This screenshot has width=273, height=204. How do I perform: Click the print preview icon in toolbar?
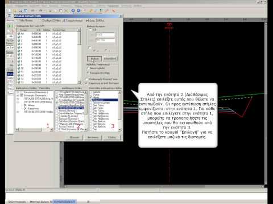click(25, 11)
